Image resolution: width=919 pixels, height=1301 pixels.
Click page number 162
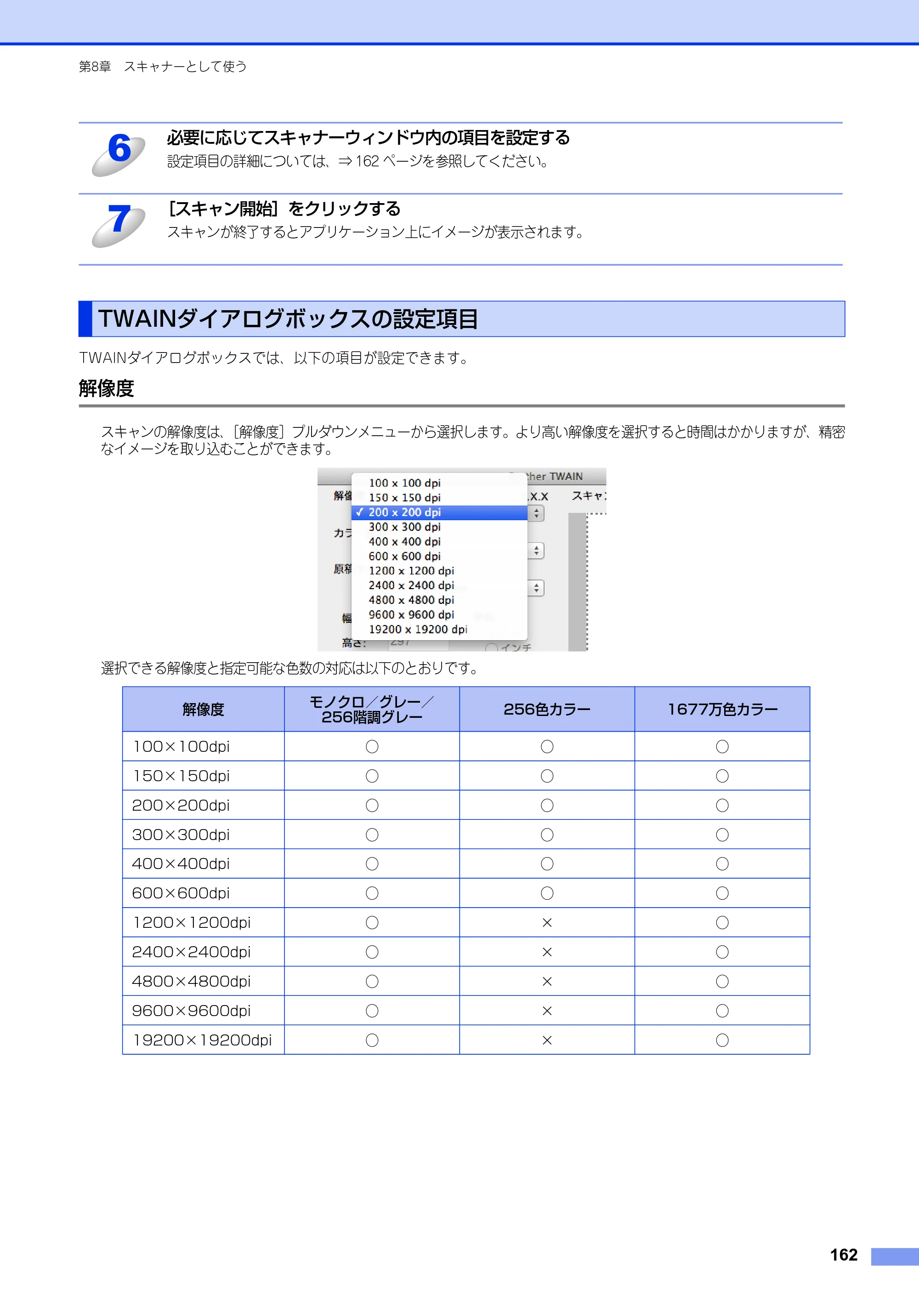[x=844, y=1255]
